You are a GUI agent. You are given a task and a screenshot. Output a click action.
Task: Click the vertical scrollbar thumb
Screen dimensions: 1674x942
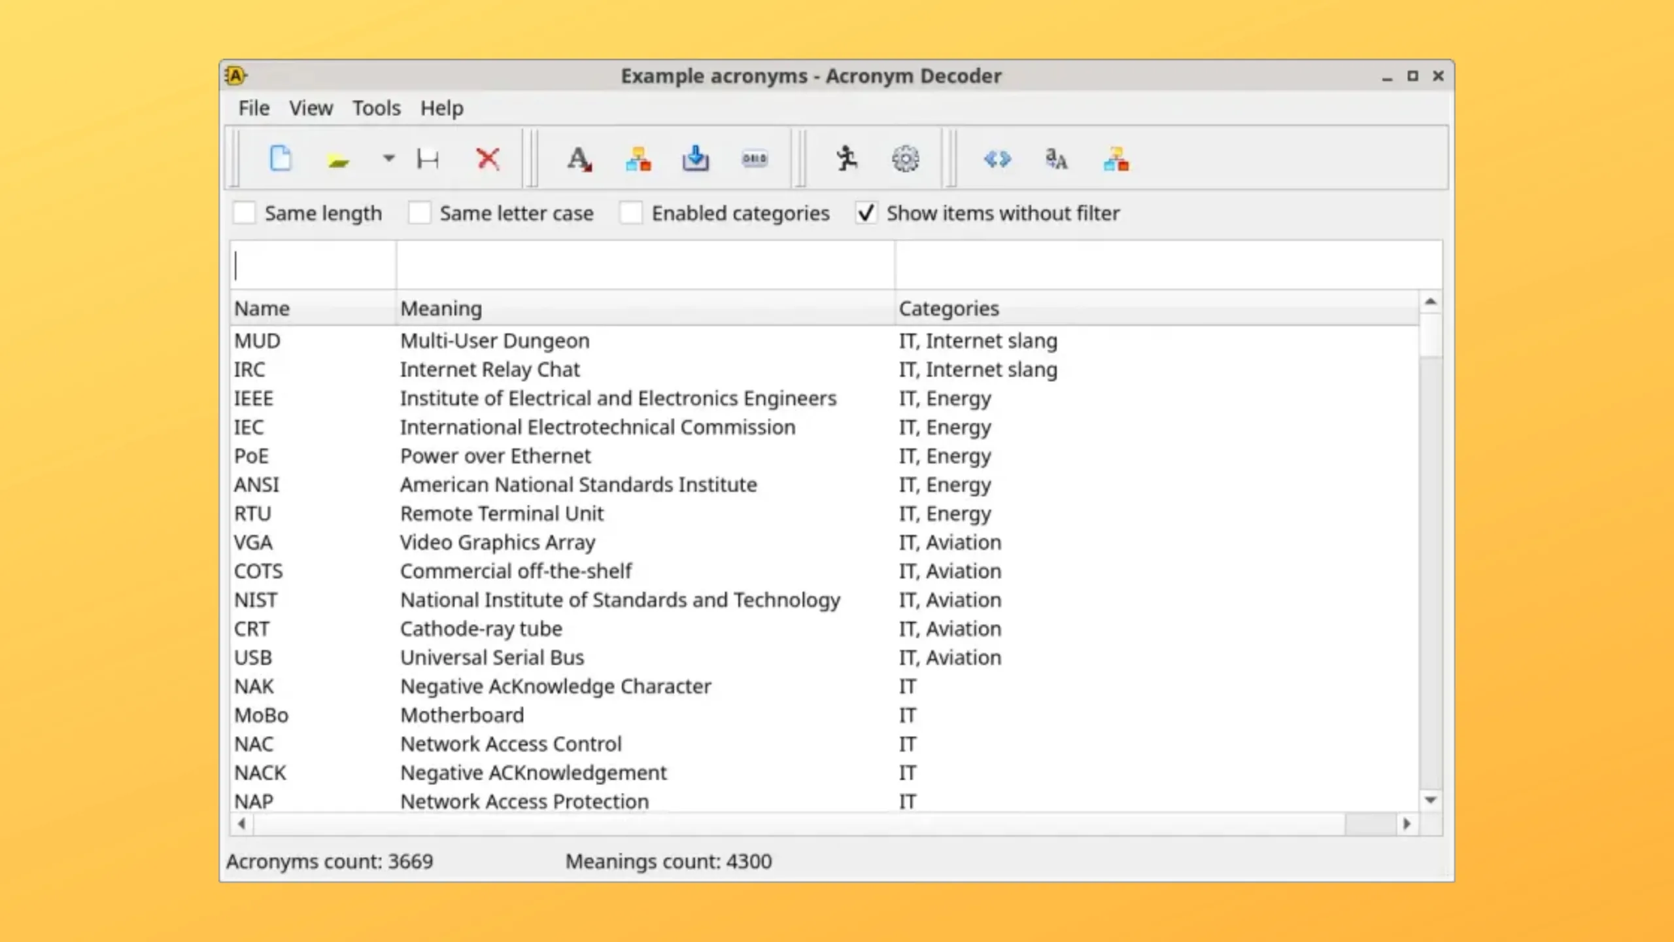click(1431, 335)
